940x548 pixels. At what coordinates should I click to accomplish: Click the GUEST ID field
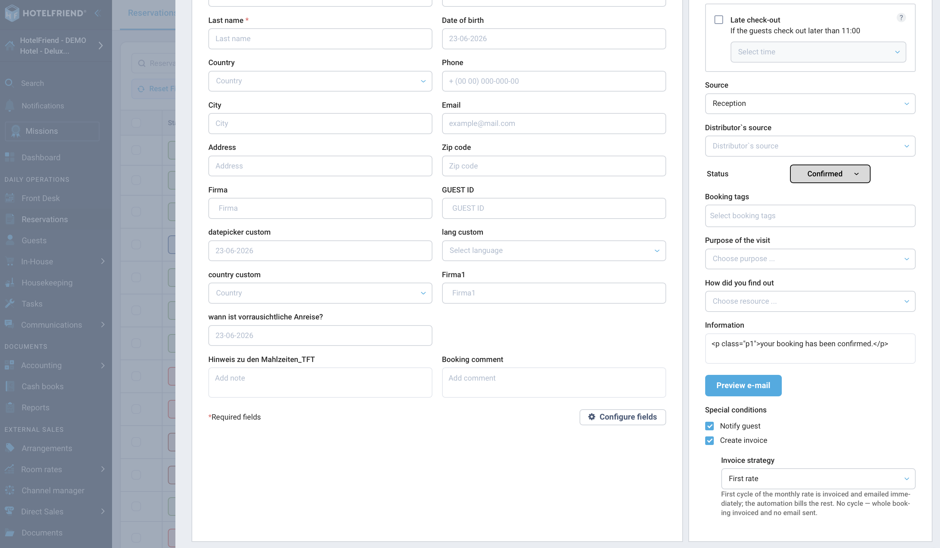(553, 209)
